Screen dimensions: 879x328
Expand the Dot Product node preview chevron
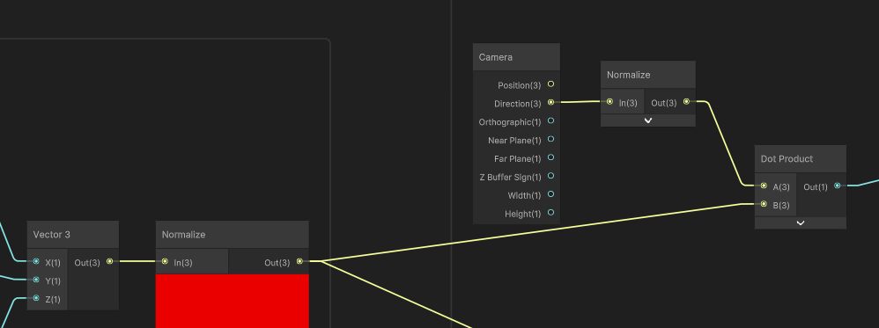(x=801, y=222)
